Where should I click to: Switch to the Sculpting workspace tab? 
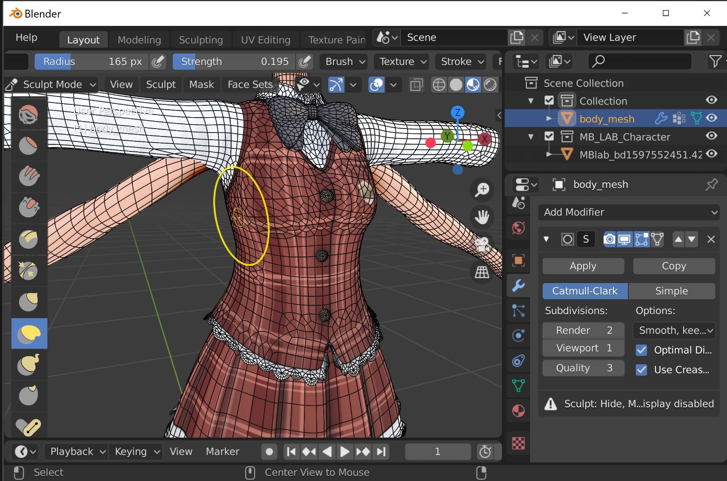pos(201,40)
